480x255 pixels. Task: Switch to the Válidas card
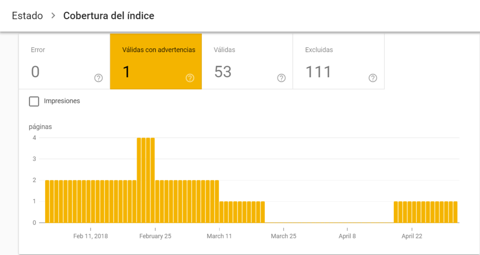247,61
